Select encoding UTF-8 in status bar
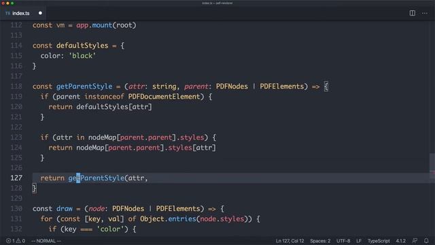Viewport: 435px width, 245px height. coord(343,241)
